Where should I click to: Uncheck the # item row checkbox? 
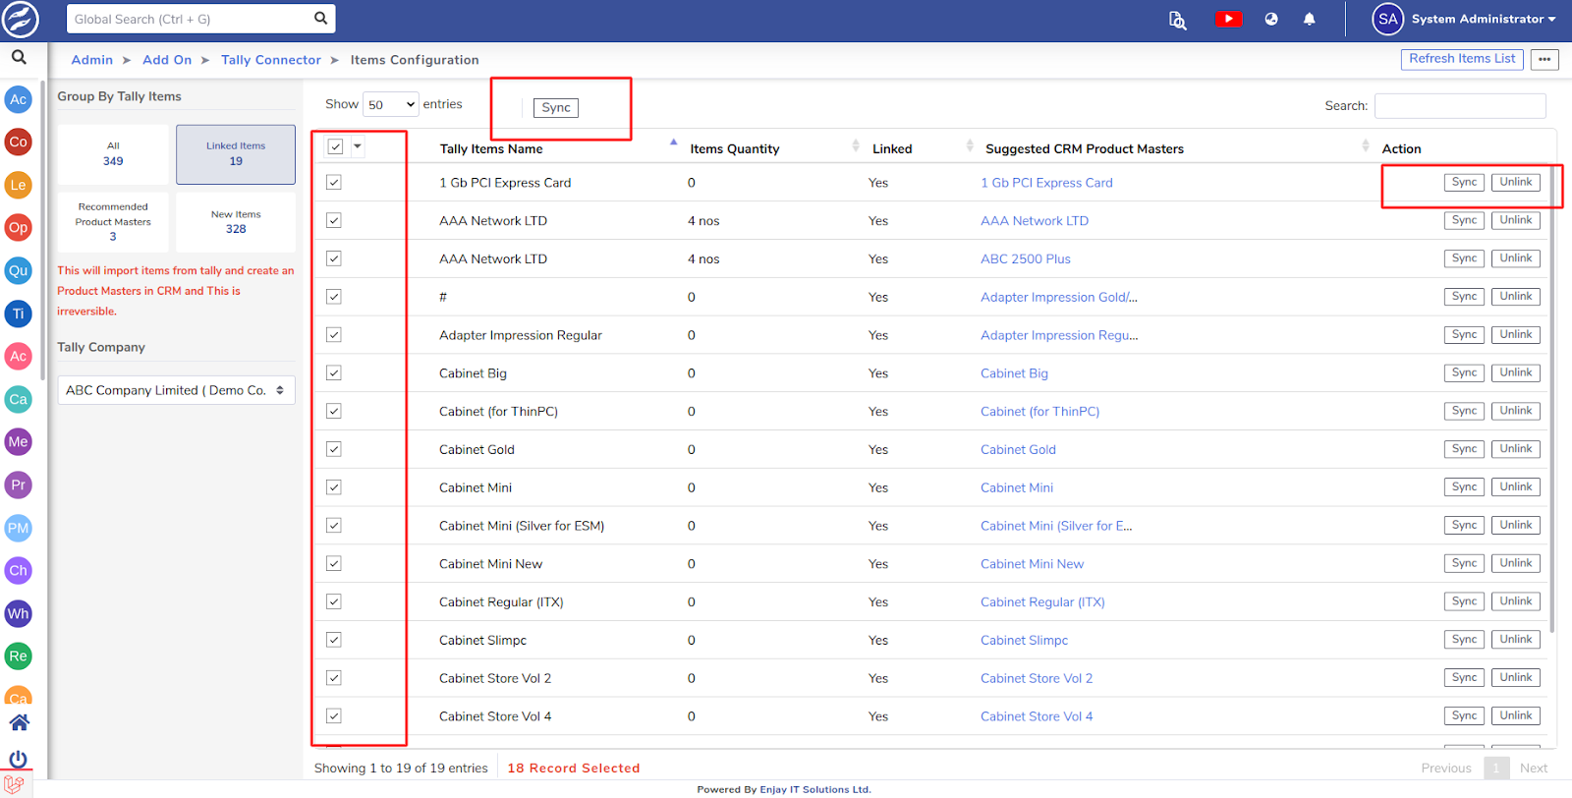pos(334,297)
